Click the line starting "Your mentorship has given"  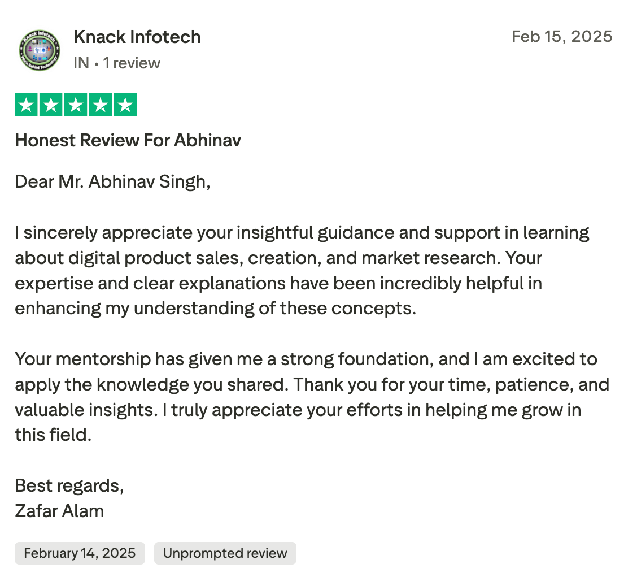[x=306, y=359]
